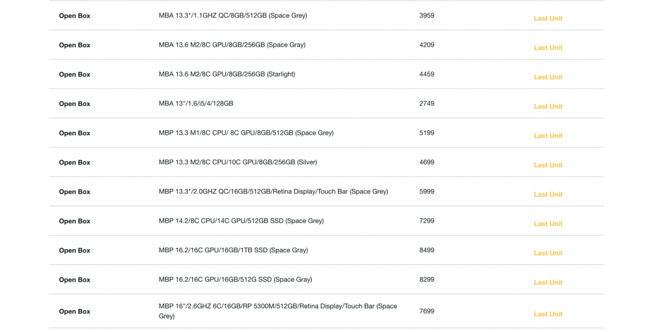Viewport: 654px width, 332px height.
Task: Click Last Unit for MBP 13.3" 2.0GHZ QC
Action: [548, 195]
